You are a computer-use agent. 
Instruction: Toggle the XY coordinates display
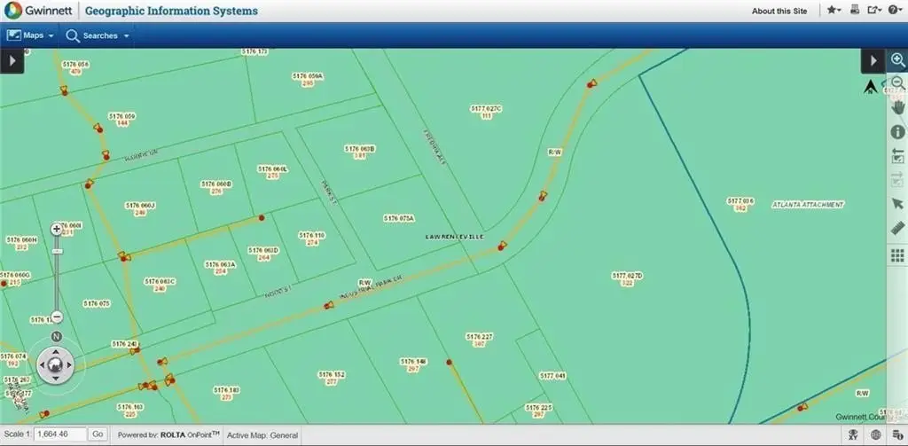pos(854,434)
